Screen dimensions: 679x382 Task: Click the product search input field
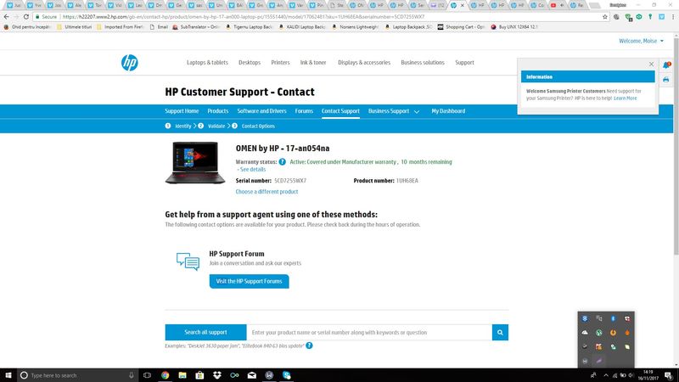[x=369, y=333]
